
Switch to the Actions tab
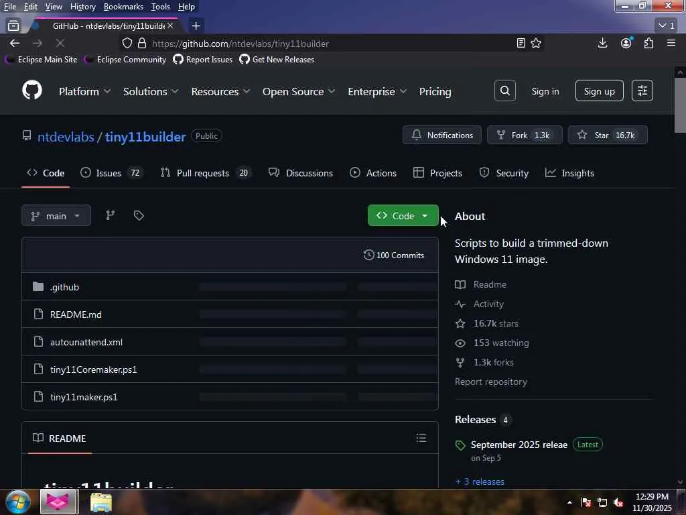pyautogui.click(x=373, y=173)
